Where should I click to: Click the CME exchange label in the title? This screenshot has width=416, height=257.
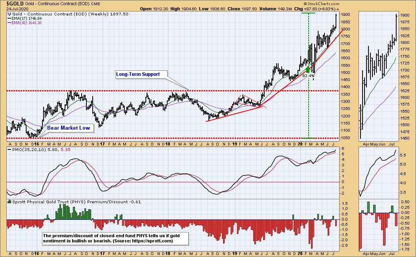click(95, 4)
